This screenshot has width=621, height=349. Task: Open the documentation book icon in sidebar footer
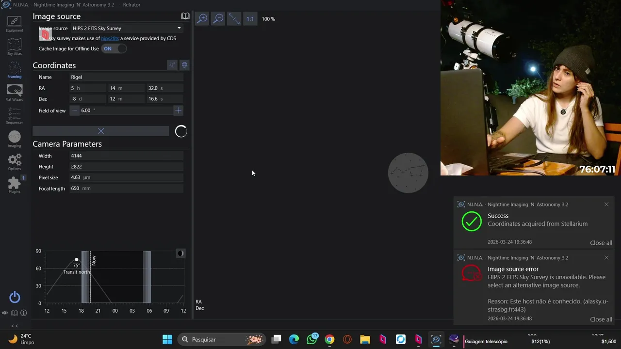(15, 313)
